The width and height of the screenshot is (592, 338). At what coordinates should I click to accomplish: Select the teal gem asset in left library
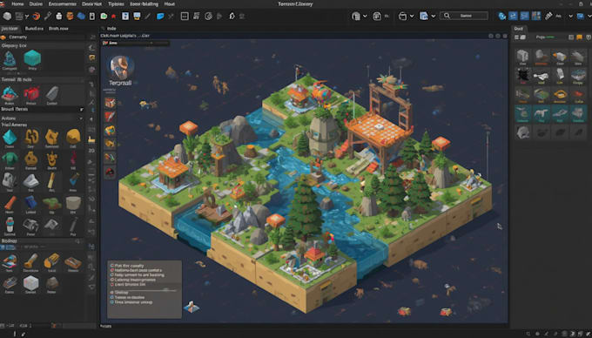point(10,137)
